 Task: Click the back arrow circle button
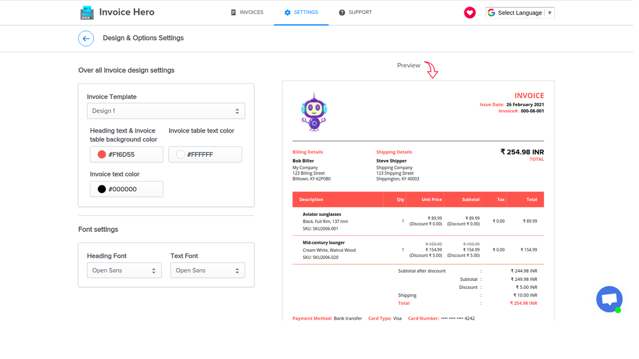(x=86, y=38)
